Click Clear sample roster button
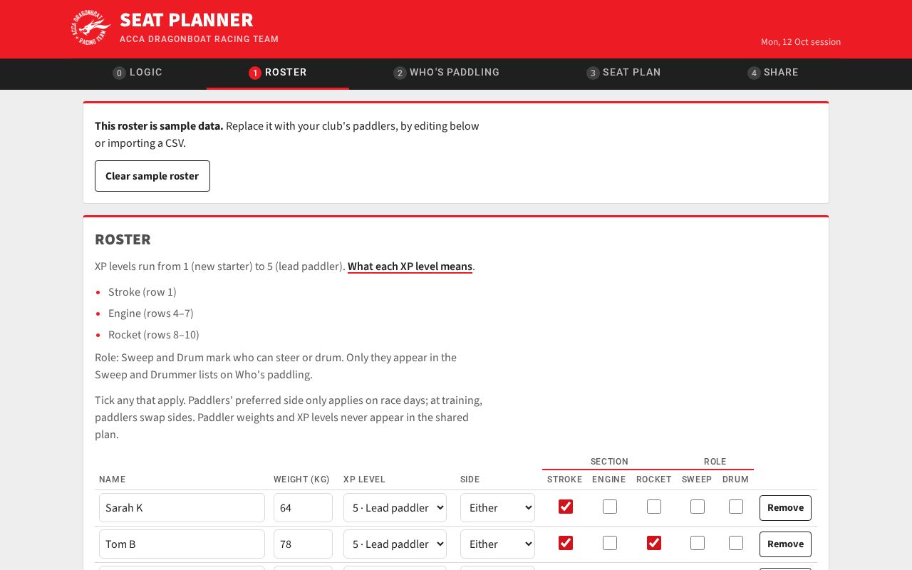This screenshot has height=570, width=912. [152, 176]
